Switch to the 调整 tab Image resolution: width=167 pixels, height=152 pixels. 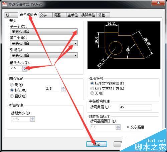[x=59, y=15]
